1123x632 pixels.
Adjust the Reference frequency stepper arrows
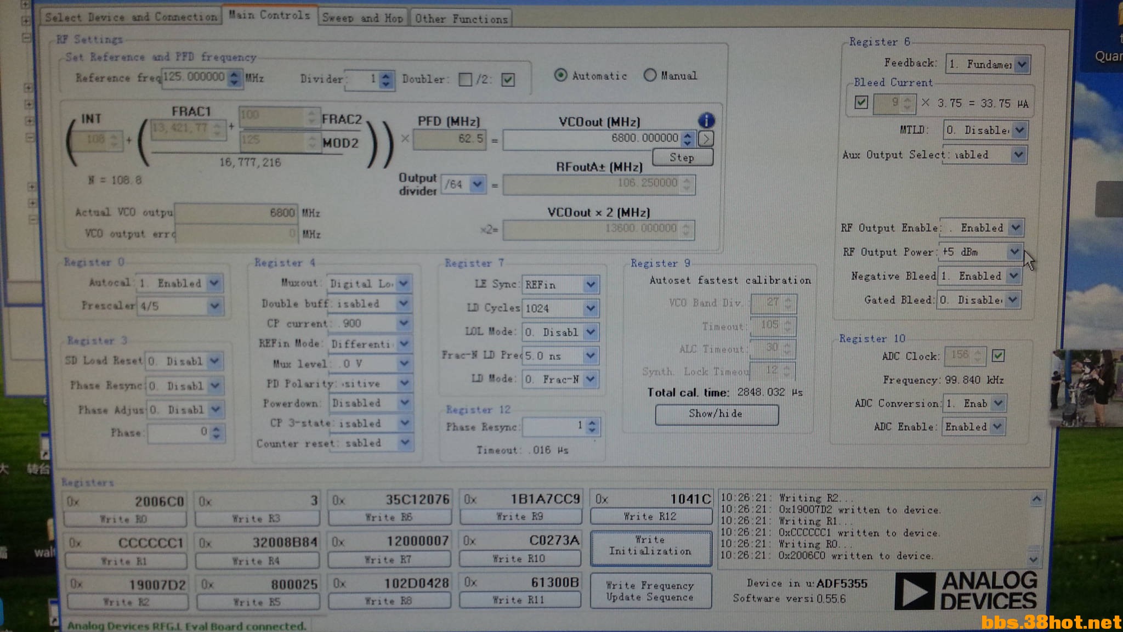pos(234,78)
